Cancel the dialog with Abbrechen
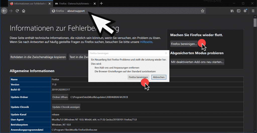Viewport: 257px width, 133px height. click(159, 77)
